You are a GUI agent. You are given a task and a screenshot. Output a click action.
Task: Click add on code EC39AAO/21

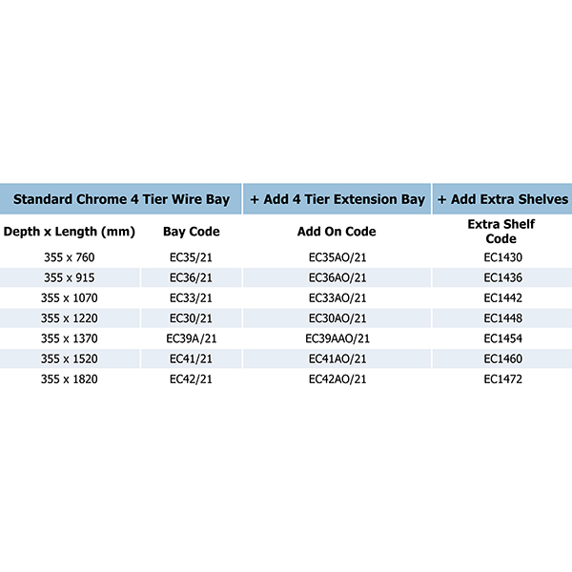click(x=337, y=338)
